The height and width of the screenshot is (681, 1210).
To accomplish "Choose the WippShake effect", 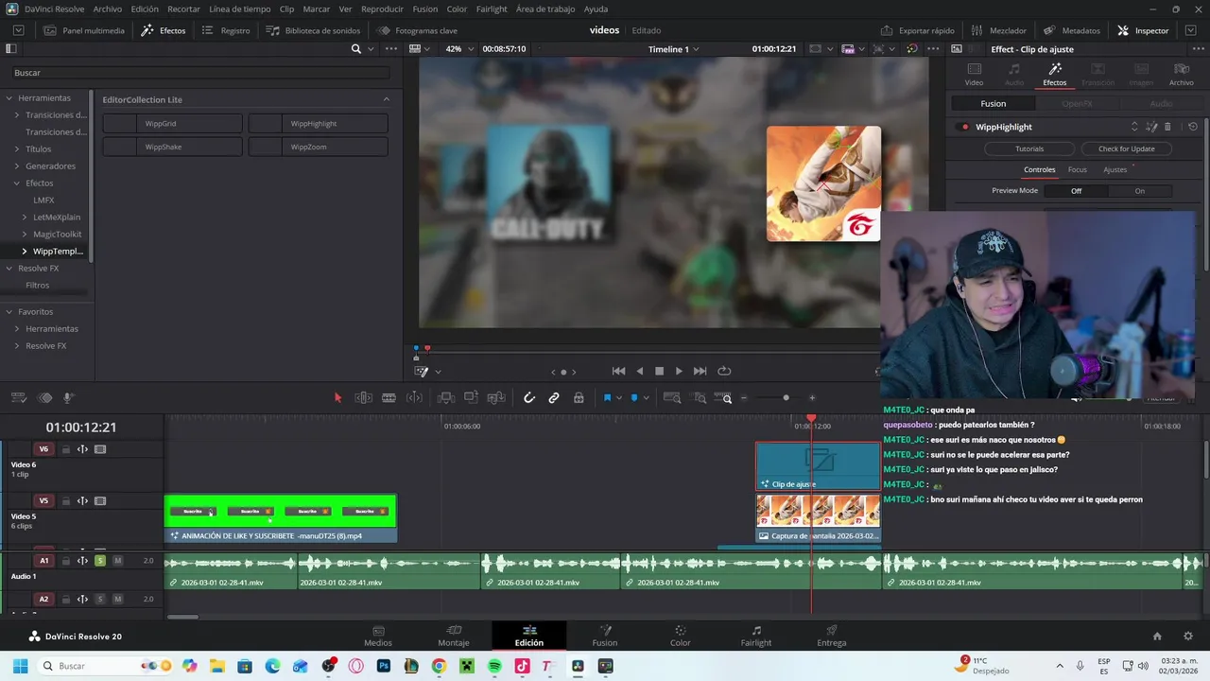I will click(x=172, y=148).
